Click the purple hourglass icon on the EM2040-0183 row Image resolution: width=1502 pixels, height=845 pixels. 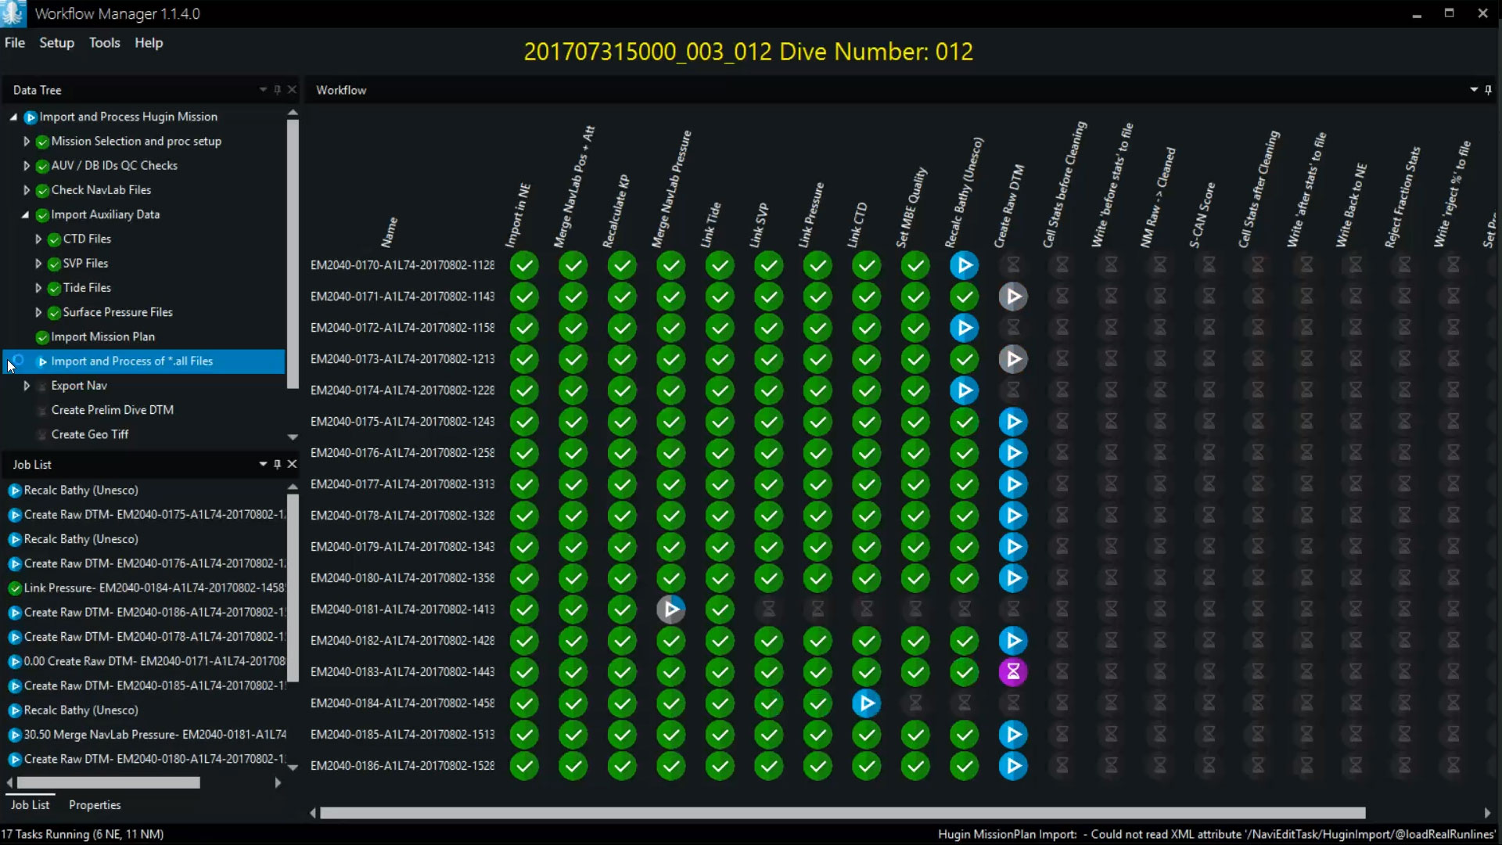pyautogui.click(x=1013, y=672)
